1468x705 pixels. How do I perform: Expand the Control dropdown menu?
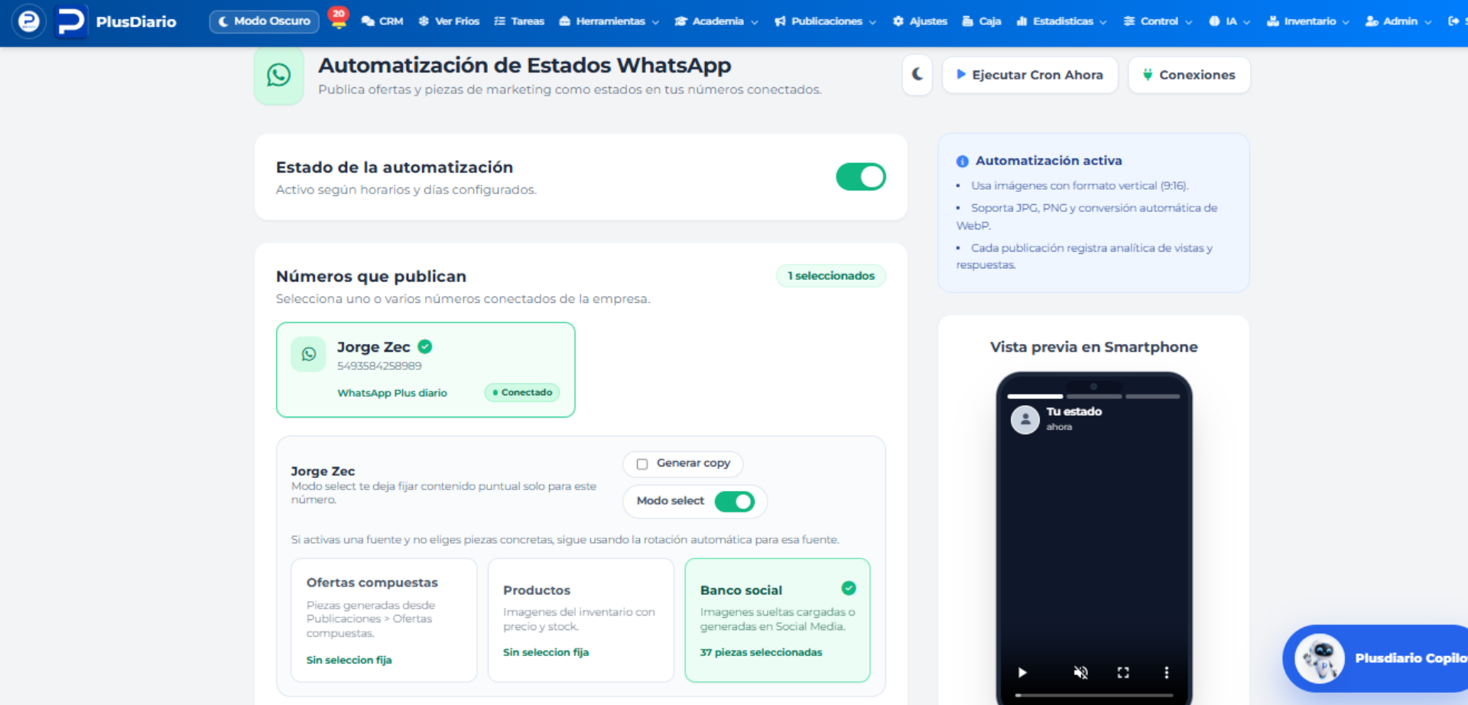pos(1158,21)
